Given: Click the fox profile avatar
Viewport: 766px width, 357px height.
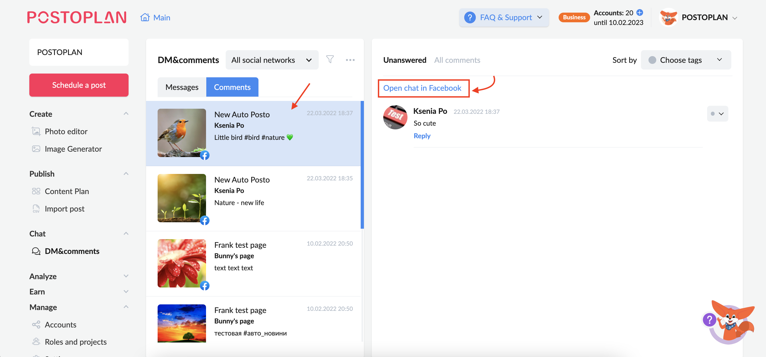Looking at the screenshot, I should point(668,17).
